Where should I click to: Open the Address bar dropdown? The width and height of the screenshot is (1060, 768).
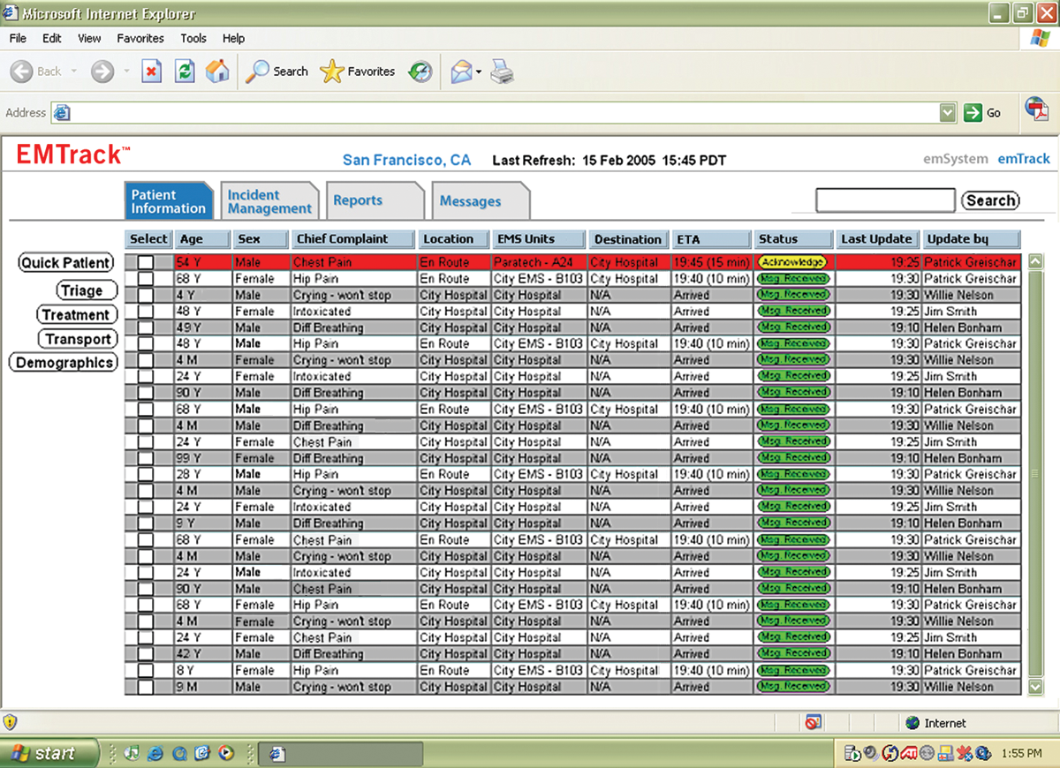tap(947, 112)
